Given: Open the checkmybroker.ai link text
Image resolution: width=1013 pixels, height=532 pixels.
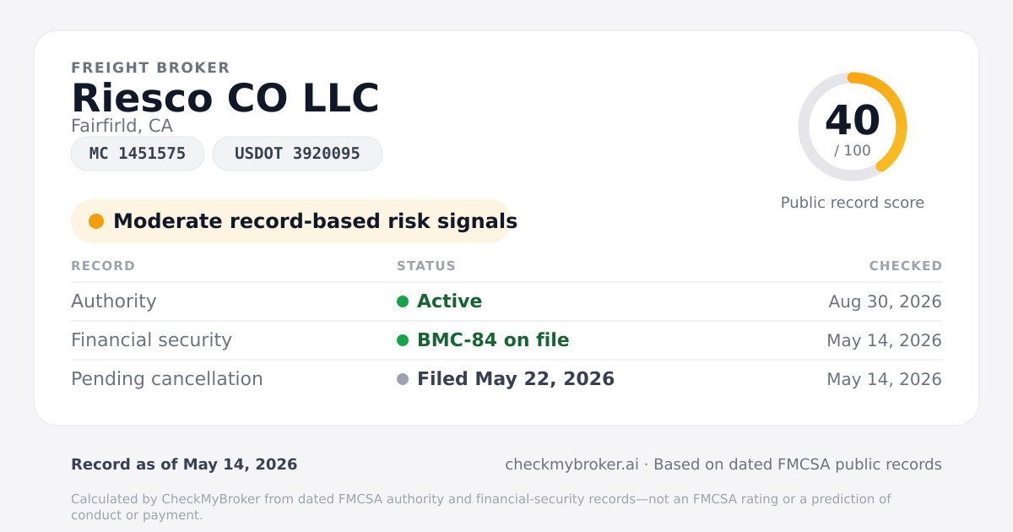Looking at the screenshot, I should coord(572,464).
